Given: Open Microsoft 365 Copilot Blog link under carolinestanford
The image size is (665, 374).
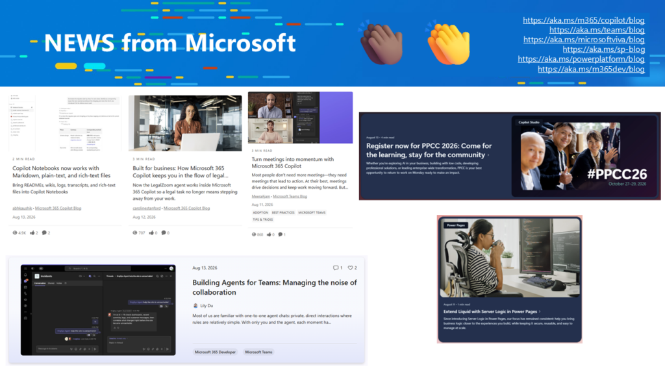Looking at the screenshot, I should pos(186,208).
